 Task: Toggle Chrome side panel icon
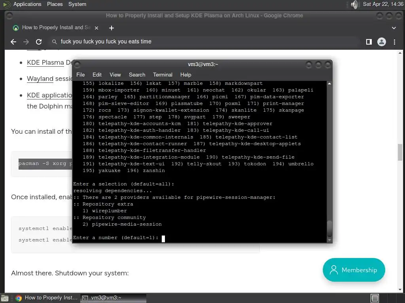tap(369, 42)
